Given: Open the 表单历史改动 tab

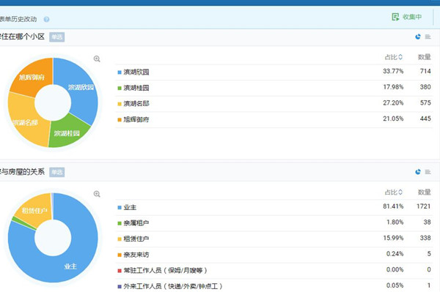Looking at the screenshot, I should pyautogui.click(x=18, y=19).
